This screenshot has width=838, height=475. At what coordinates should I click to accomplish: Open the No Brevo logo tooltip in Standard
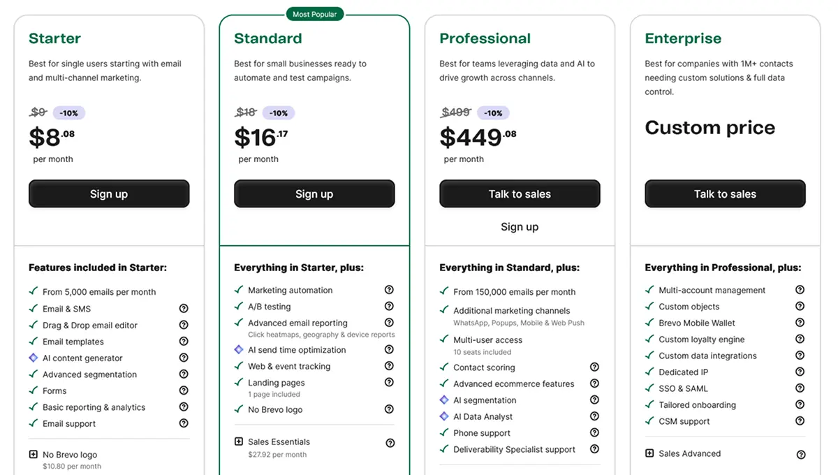click(390, 409)
